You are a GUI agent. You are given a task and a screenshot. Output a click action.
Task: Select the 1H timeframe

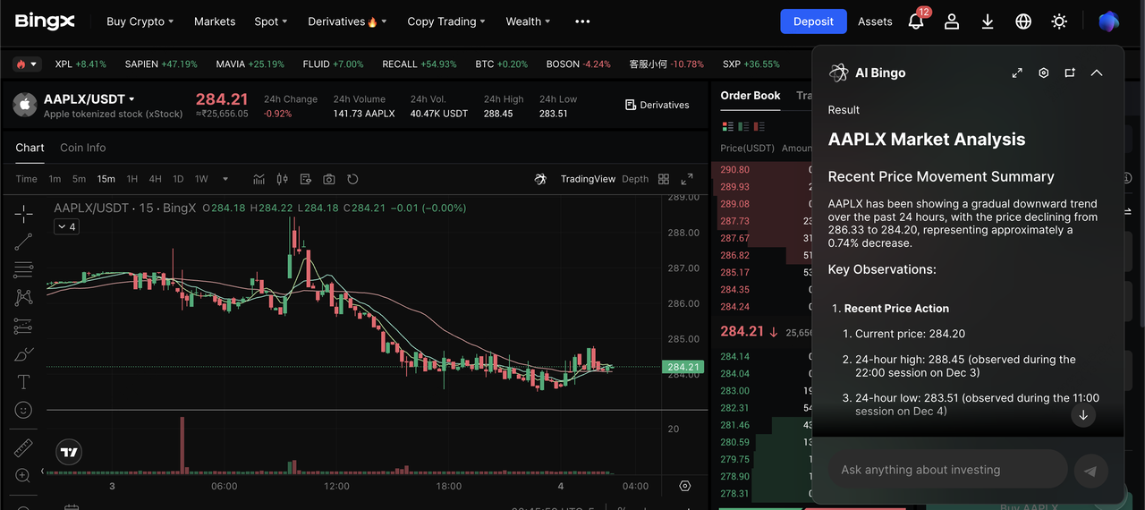click(x=132, y=179)
